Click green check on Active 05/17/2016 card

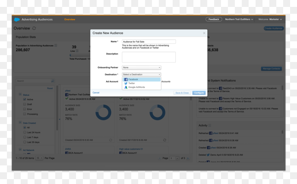click(x=121, y=99)
